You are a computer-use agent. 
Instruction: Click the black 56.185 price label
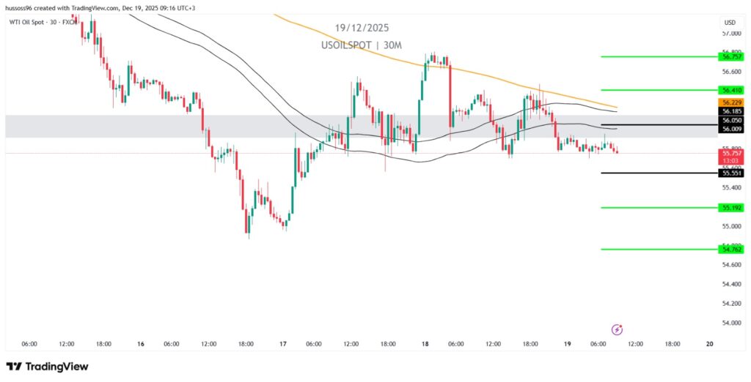pyautogui.click(x=732, y=111)
